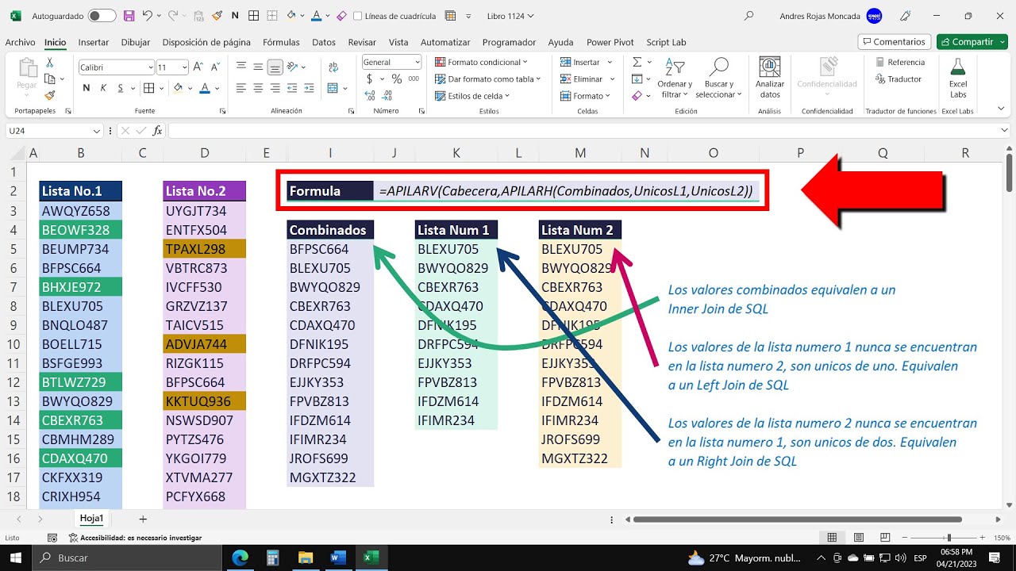This screenshot has height=571, width=1016.
Task: Expand the Ordenar y filtrar menu
Action: click(x=674, y=78)
